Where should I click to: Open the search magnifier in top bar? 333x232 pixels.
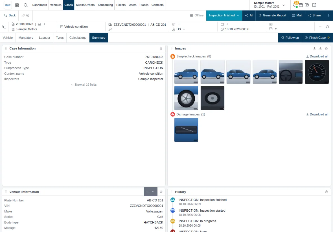tap(26, 5)
